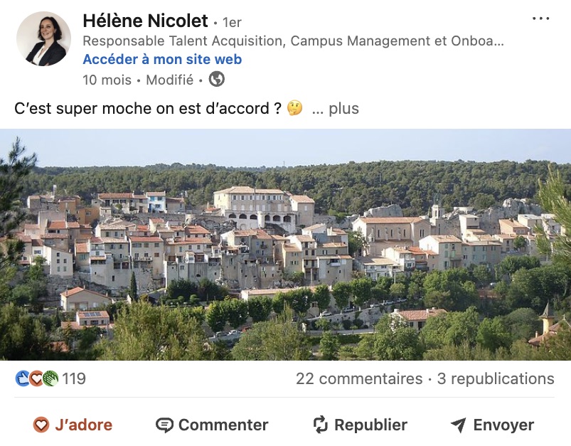Image resolution: width=571 pixels, height=446 pixels.
Task: Click the Accéder à mon site web link
Action: tap(162, 59)
